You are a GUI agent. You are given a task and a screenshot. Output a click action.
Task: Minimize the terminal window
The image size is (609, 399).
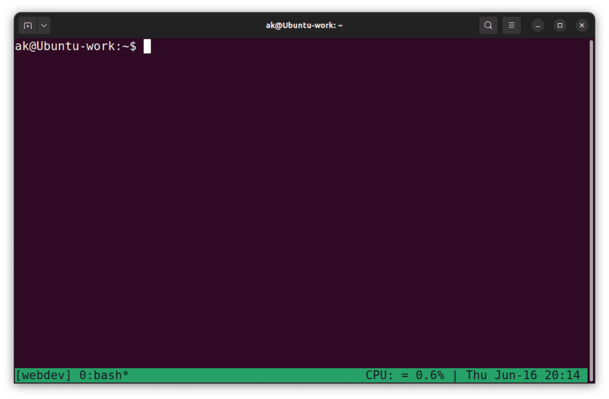(538, 25)
